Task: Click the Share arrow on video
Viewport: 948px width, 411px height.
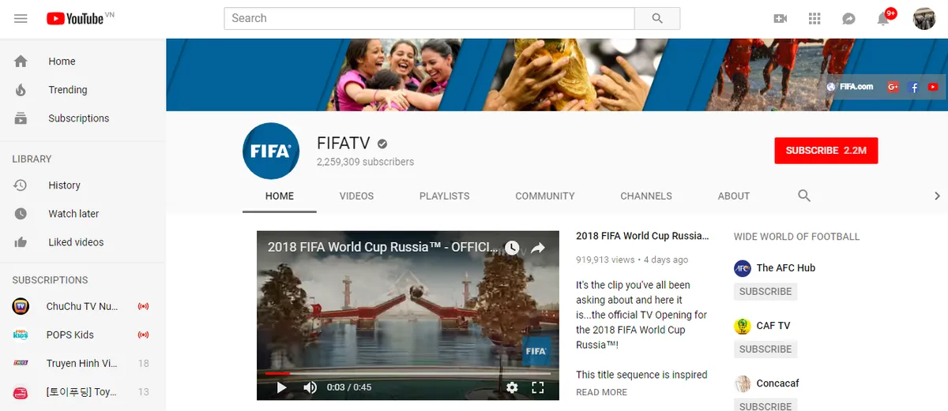Action: tap(538, 248)
